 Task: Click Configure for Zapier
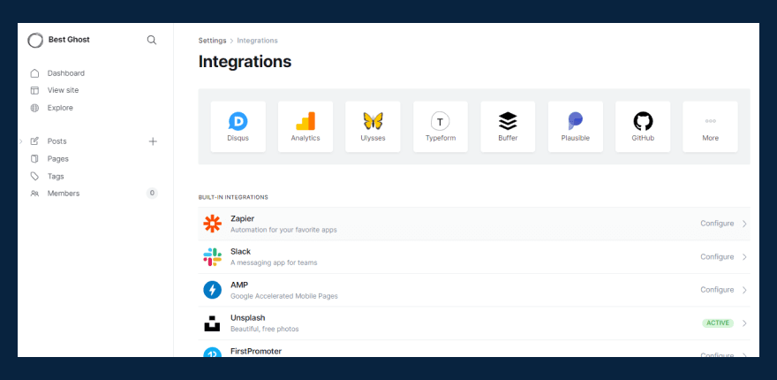click(717, 224)
